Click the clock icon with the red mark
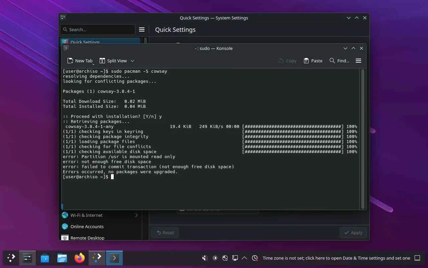 [255, 258]
